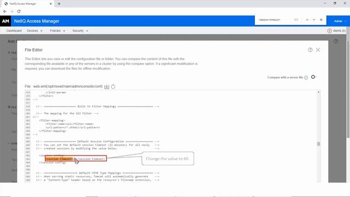Open the Alerts indicator

tap(336, 31)
